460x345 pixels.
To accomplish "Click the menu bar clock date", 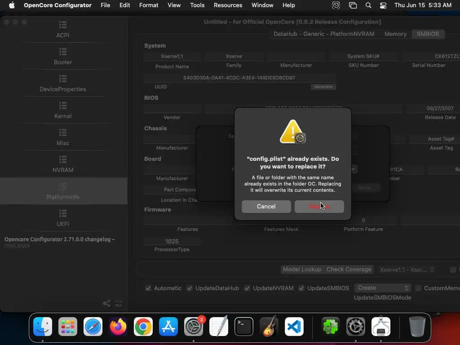I will (423, 5).
